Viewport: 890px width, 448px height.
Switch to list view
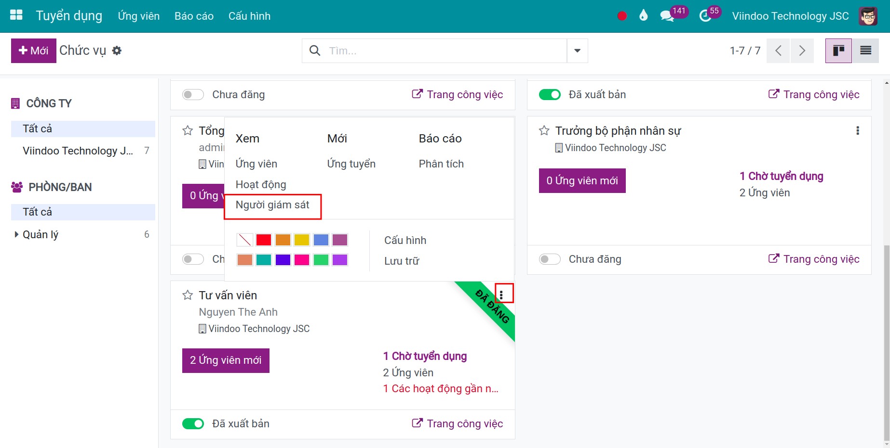[865, 51]
